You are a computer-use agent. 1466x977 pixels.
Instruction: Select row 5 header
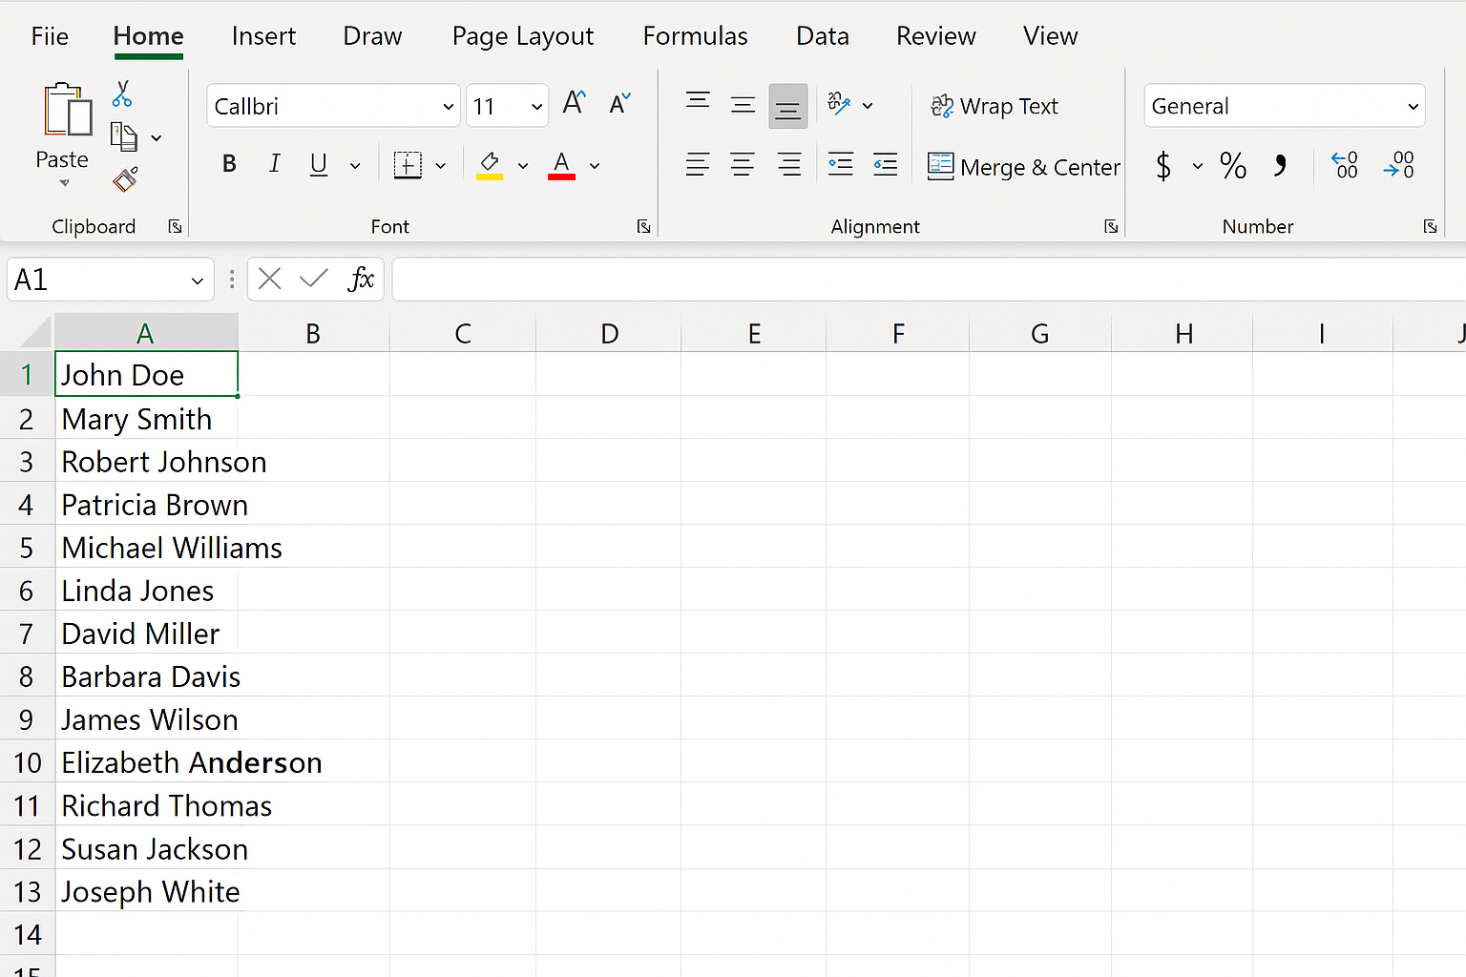[x=27, y=548]
